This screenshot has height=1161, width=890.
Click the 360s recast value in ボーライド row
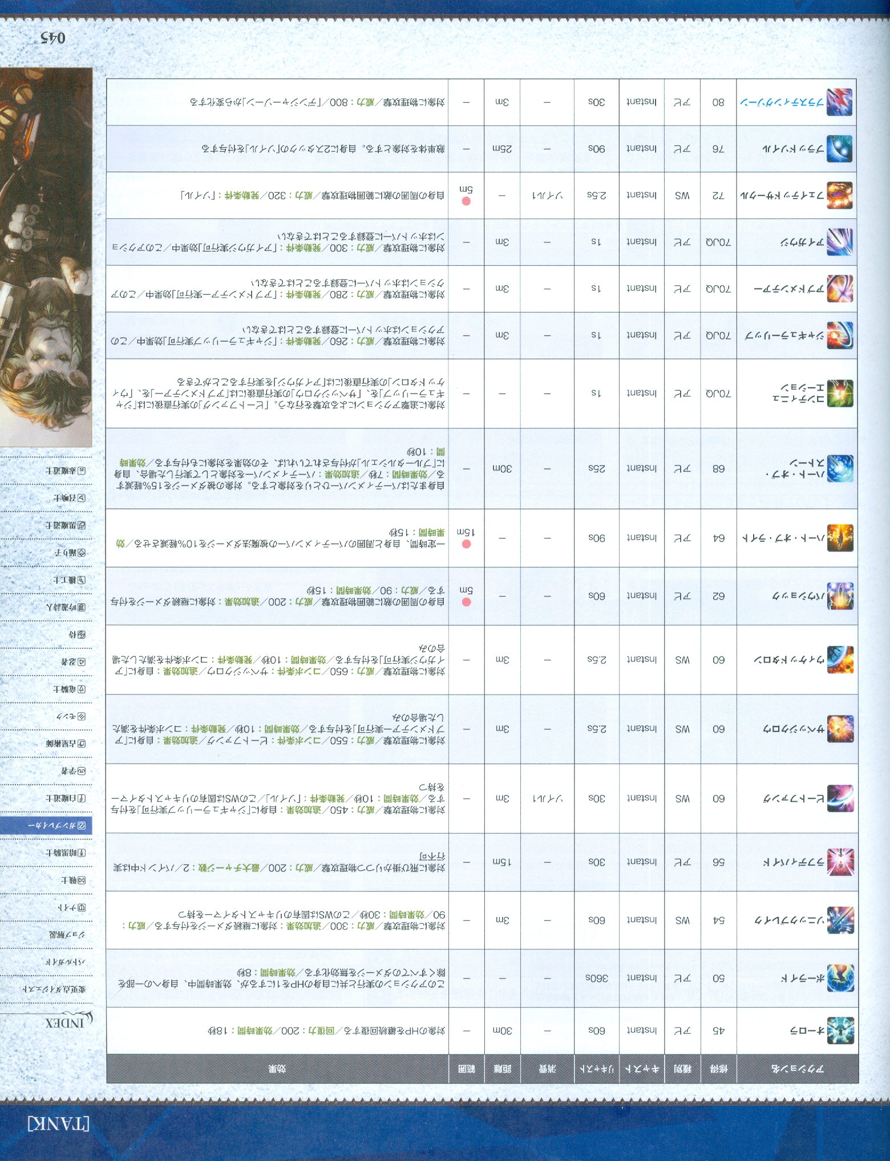pos(596,978)
